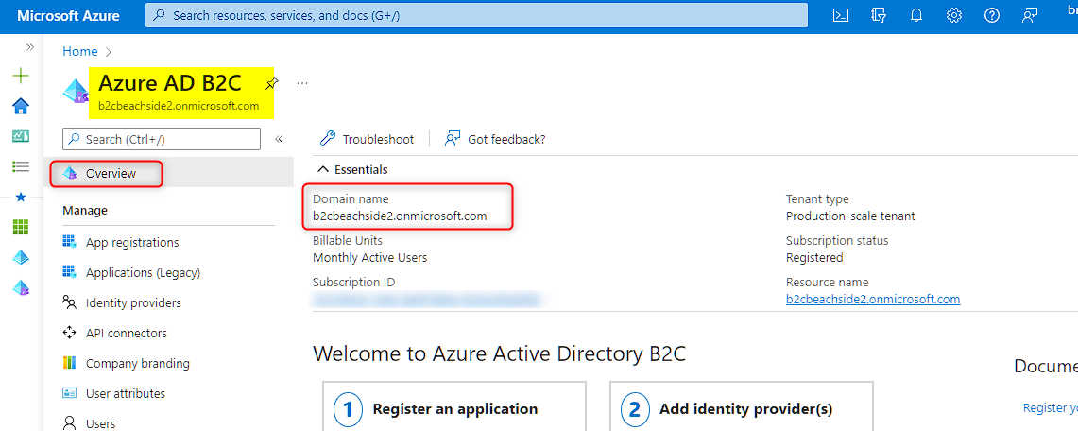Open All services list icon

point(22,166)
